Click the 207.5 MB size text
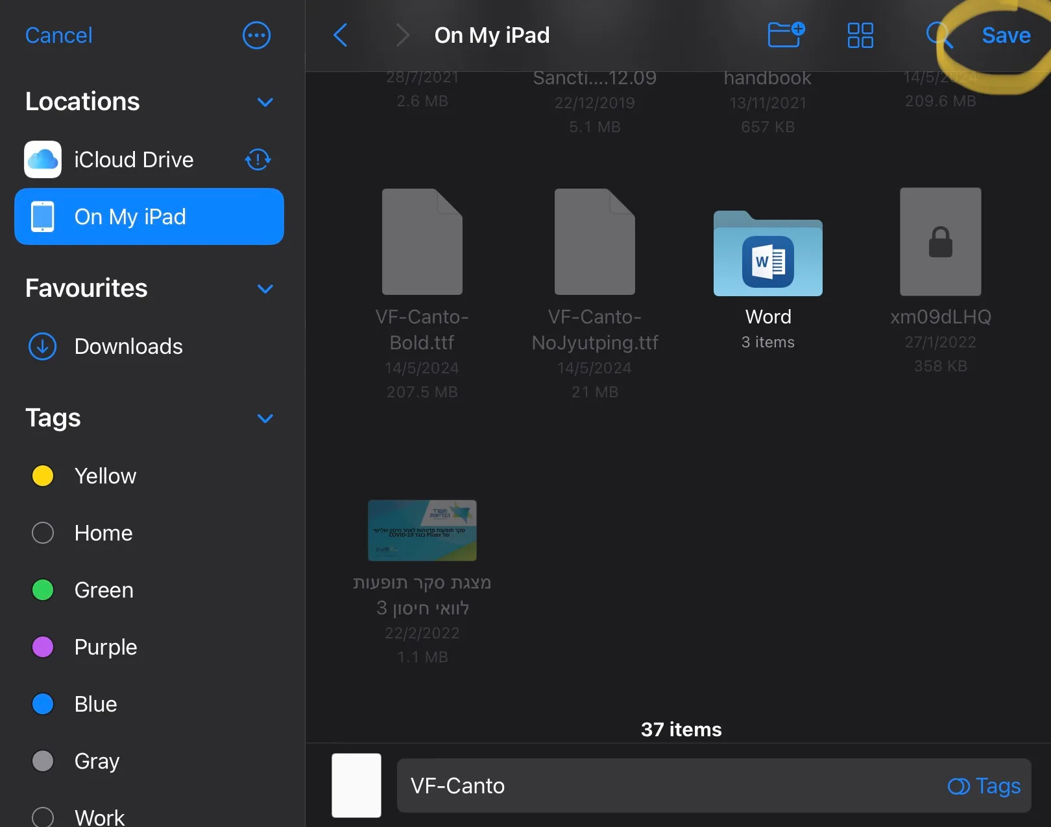 point(422,392)
